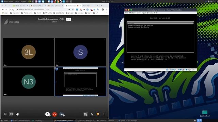Open the System panel menu
The height and width of the screenshot is (122, 218).
click(24, 1)
